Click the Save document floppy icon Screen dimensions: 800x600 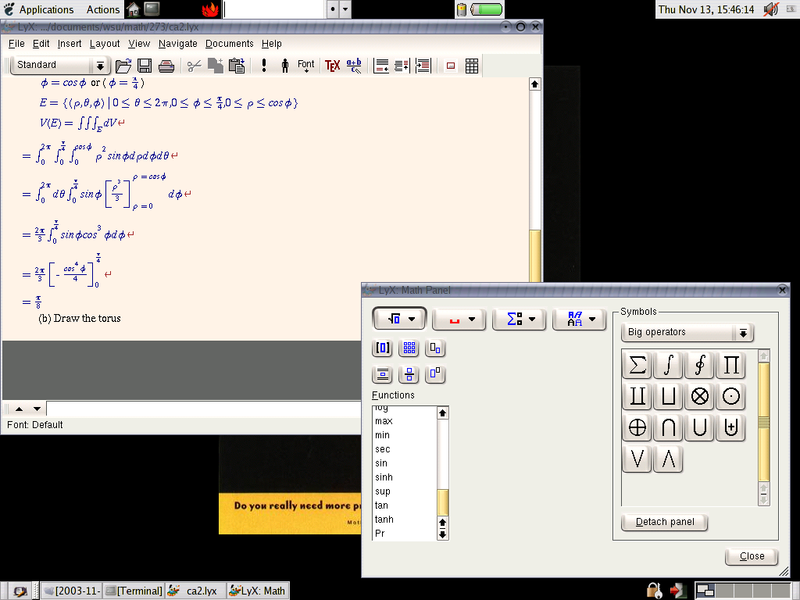pyautogui.click(x=145, y=66)
